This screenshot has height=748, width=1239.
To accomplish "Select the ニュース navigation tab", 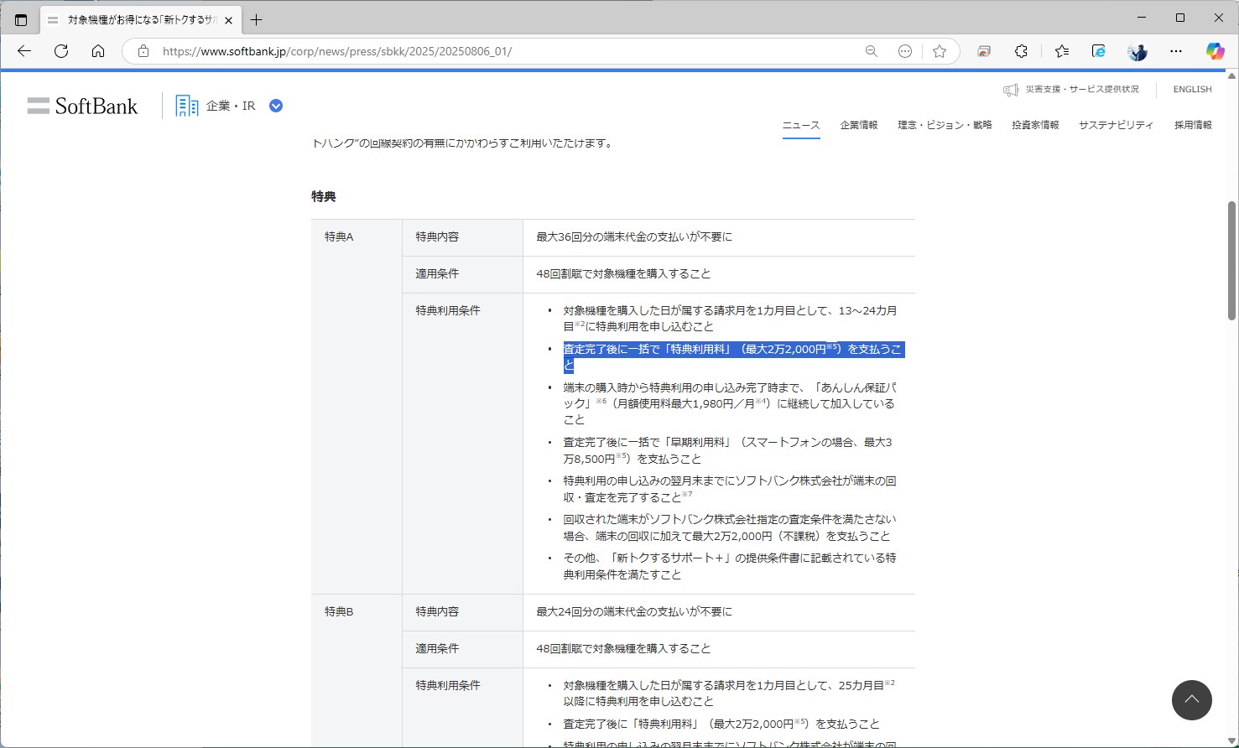I will pos(801,125).
